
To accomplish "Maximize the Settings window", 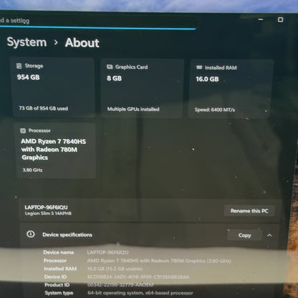I will (281, 19).
